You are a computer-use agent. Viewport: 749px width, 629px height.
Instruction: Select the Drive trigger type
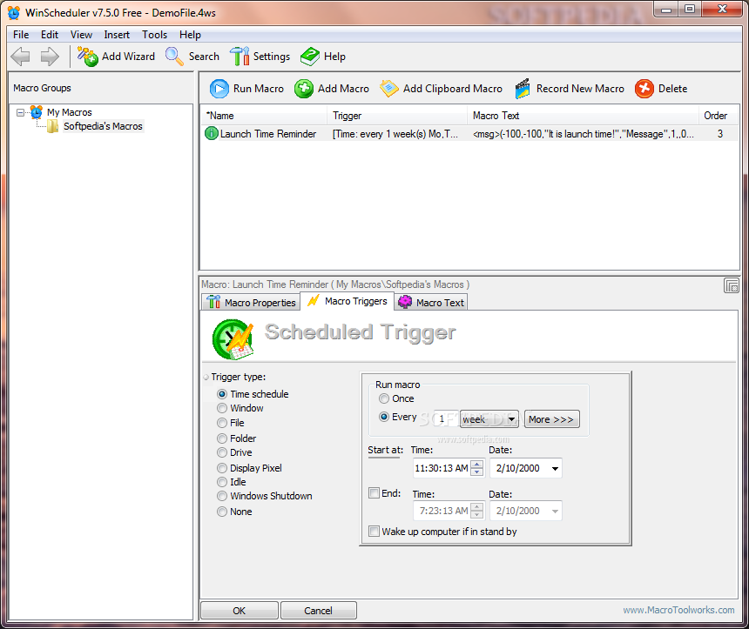221,452
